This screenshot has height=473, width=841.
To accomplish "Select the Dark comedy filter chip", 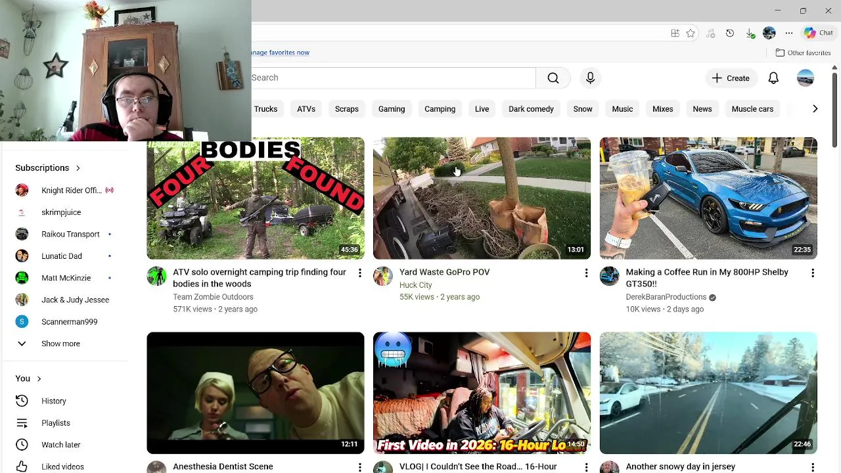I will point(531,109).
